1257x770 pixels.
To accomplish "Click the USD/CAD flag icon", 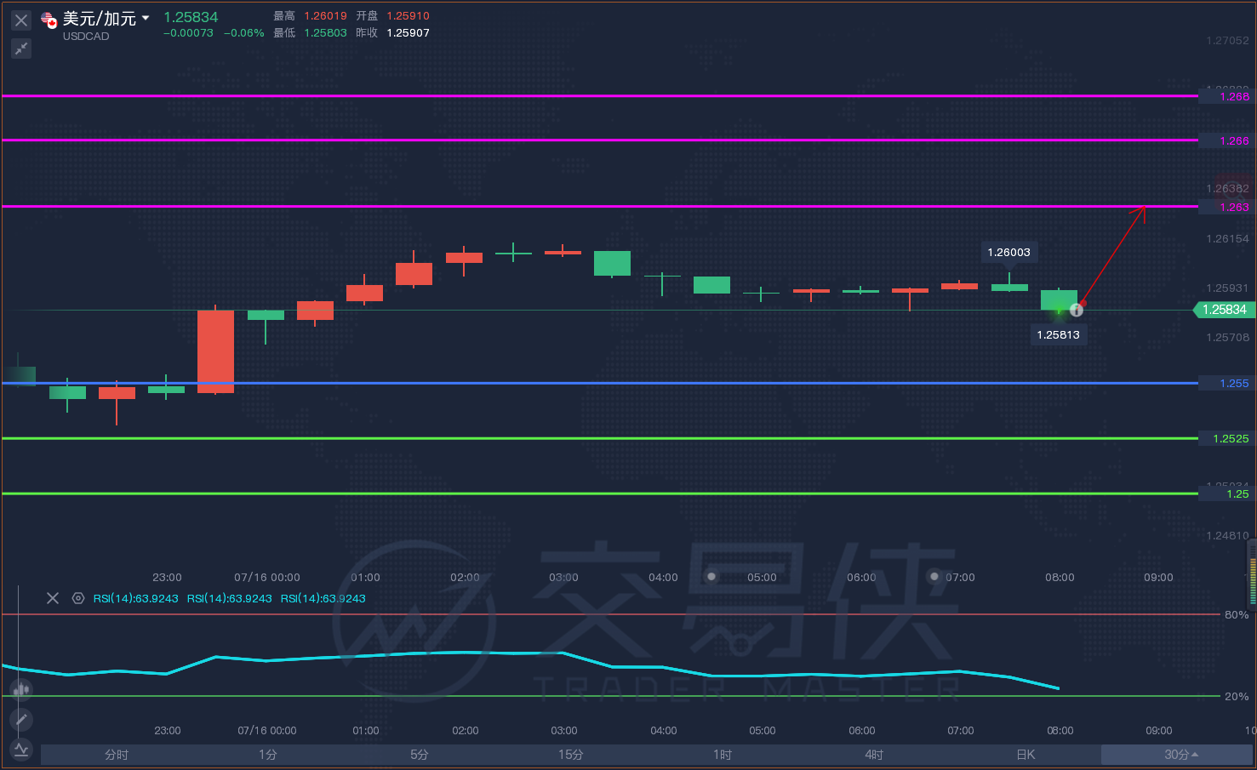I will click(x=49, y=20).
